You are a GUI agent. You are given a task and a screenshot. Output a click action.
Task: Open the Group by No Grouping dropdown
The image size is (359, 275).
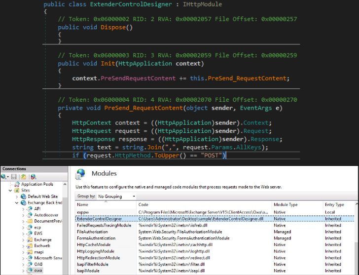(117, 196)
